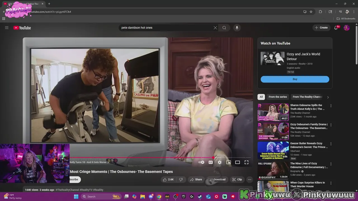Open Epic Games Launcher from taskbar

click(183, 197)
